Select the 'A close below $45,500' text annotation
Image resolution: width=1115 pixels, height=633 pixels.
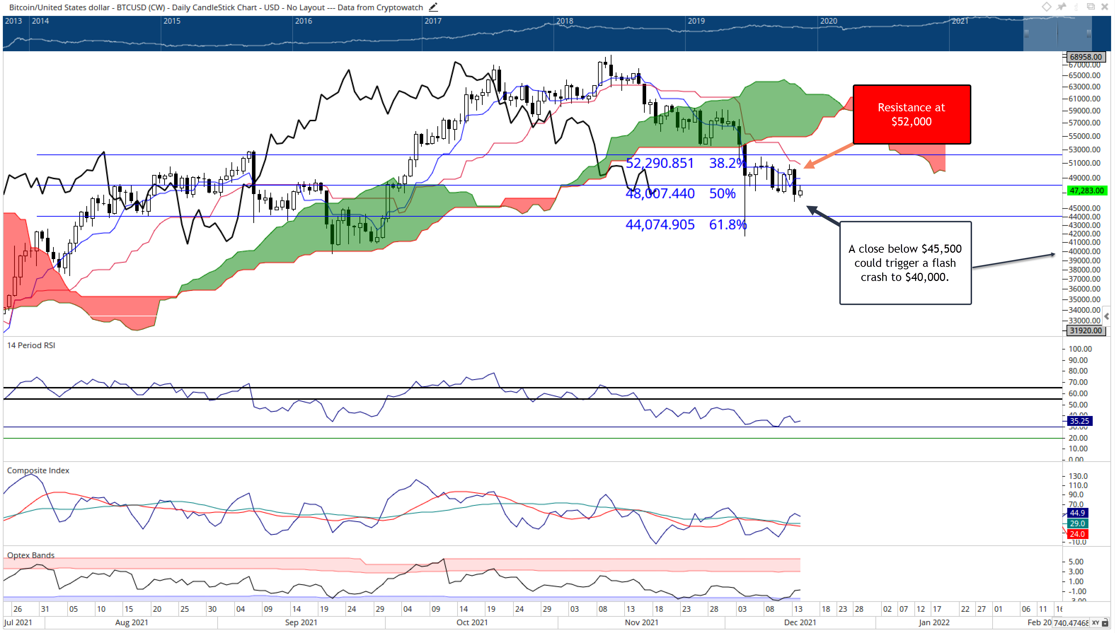point(905,263)
